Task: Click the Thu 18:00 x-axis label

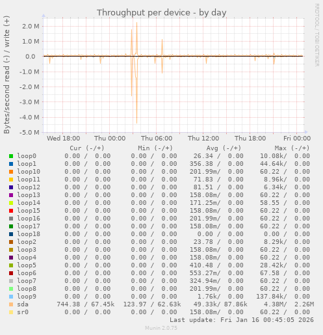Action: click(x=250, y=139)
